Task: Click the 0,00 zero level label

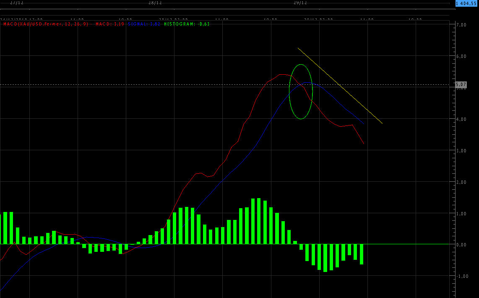Action: pos(461,245)
